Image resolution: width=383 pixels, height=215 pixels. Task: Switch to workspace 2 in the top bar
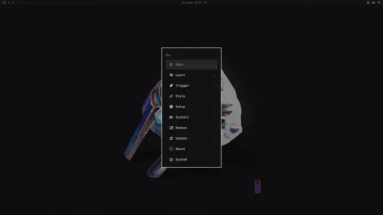click(13, 2)
